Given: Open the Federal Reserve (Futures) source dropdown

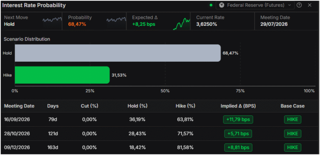Looking at the screenshot, I should coord(255,5).
